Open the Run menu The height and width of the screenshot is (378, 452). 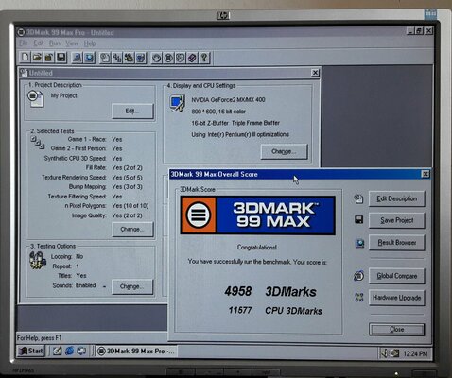click(x=55, y=43)
